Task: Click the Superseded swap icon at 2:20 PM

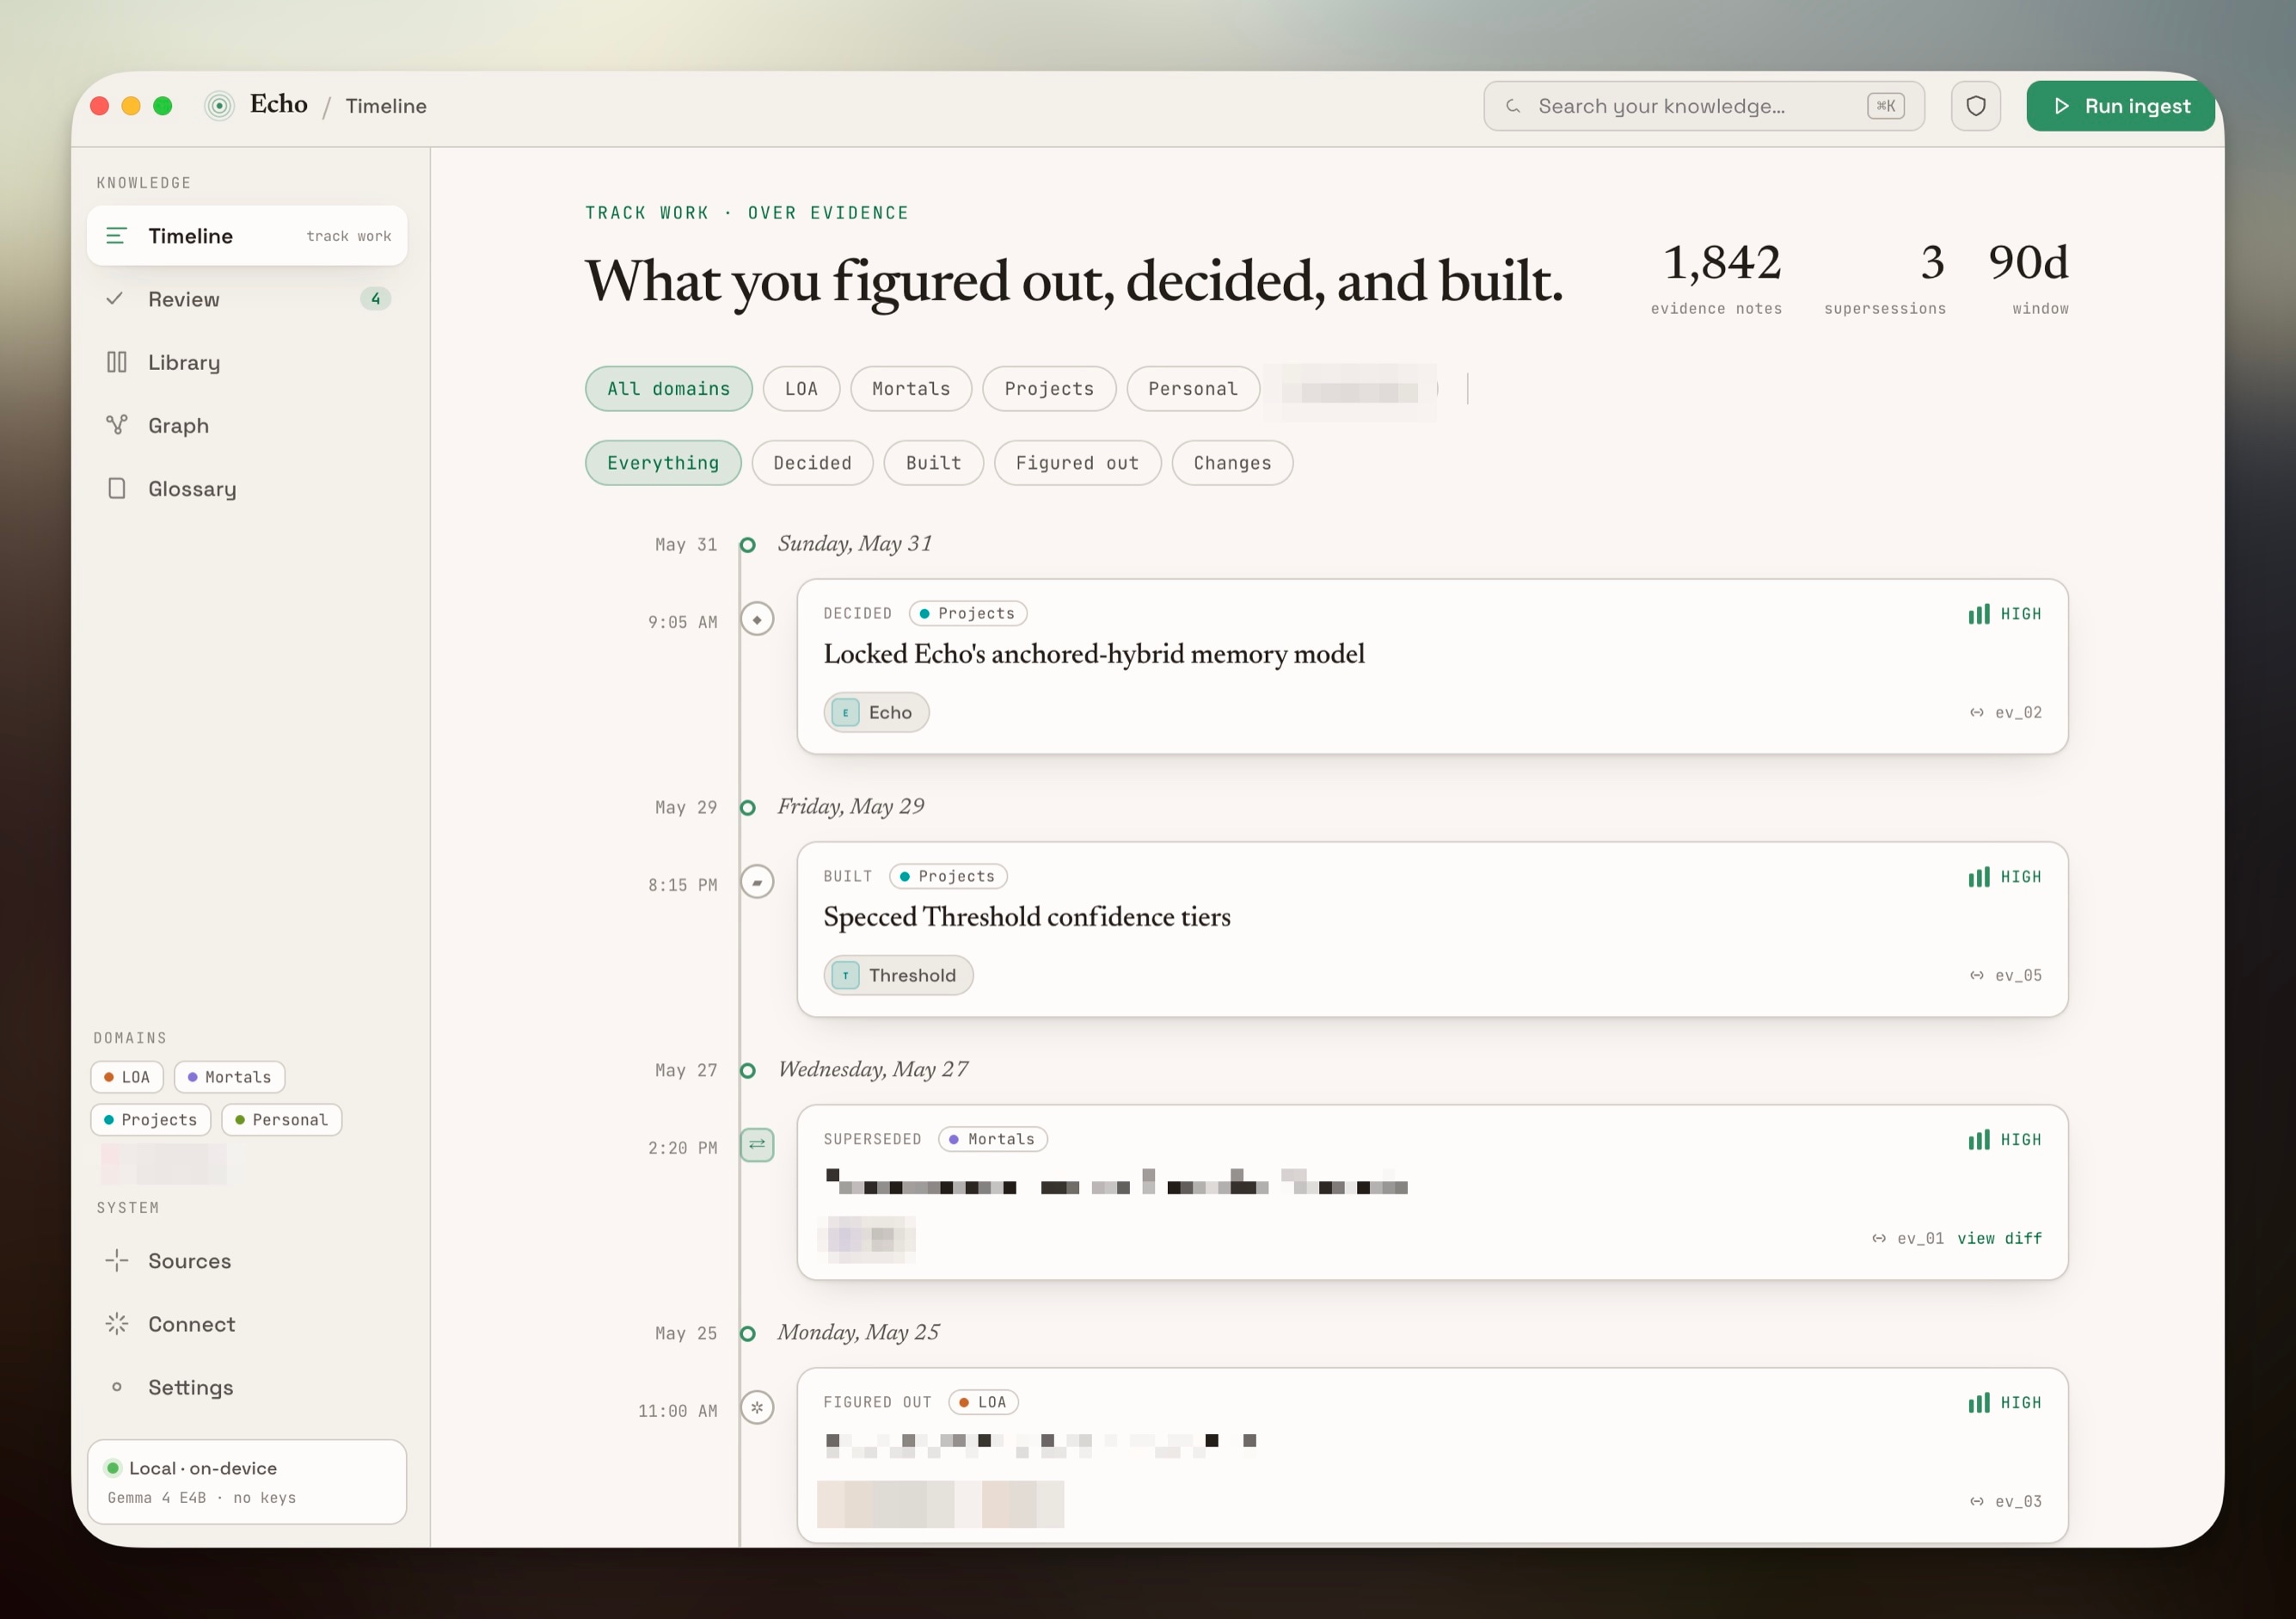Action: tap(757, 1145)
